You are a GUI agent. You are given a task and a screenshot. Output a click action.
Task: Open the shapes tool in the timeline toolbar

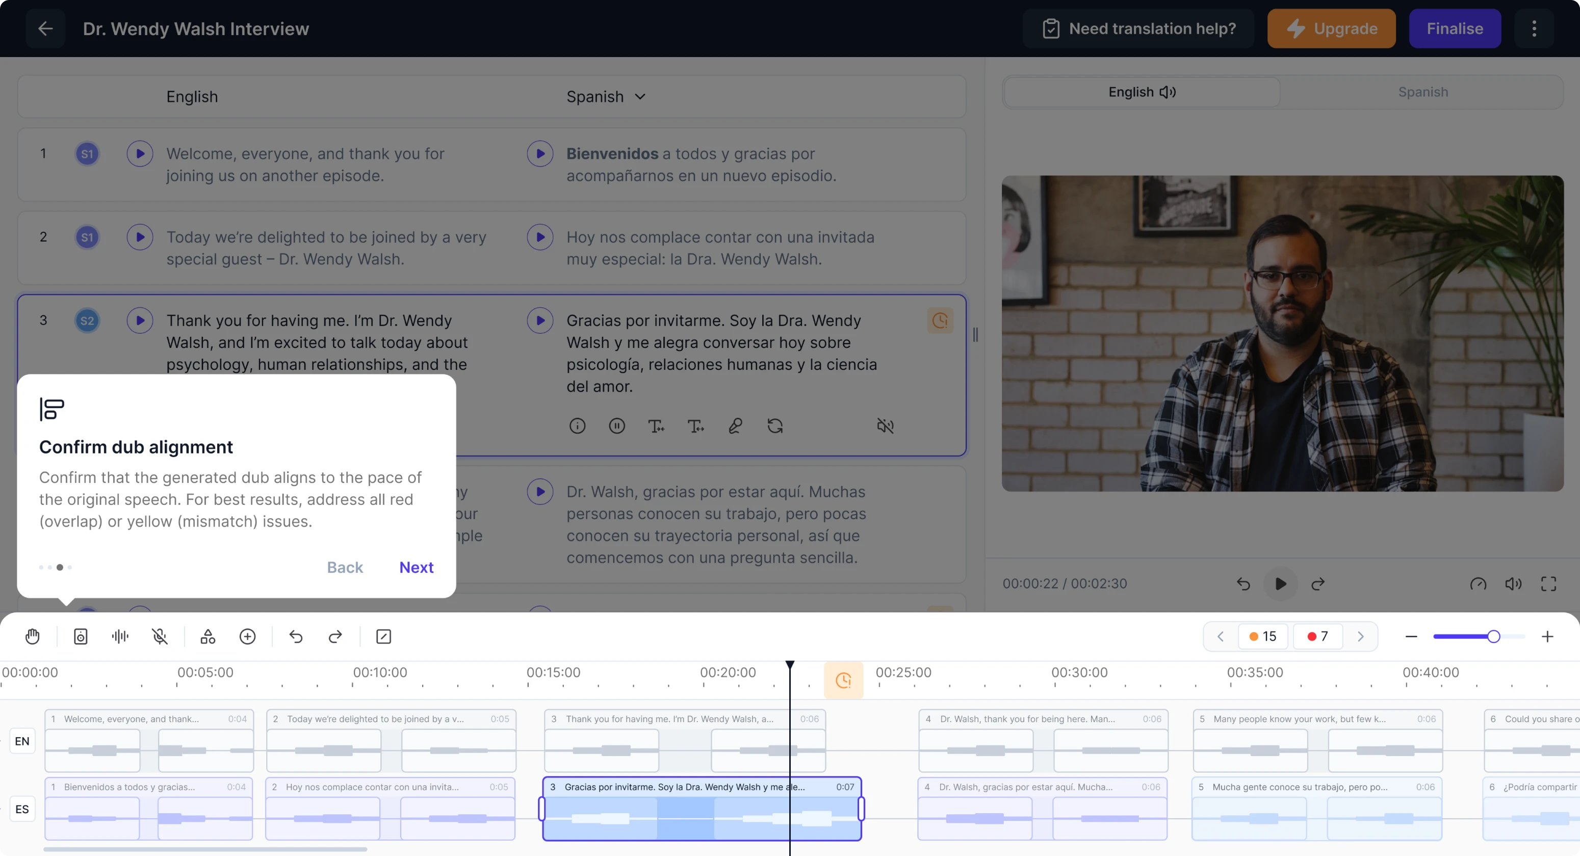[208, 636]
